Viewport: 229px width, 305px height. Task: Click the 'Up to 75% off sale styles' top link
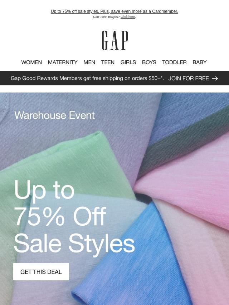(x=114, y=11)
